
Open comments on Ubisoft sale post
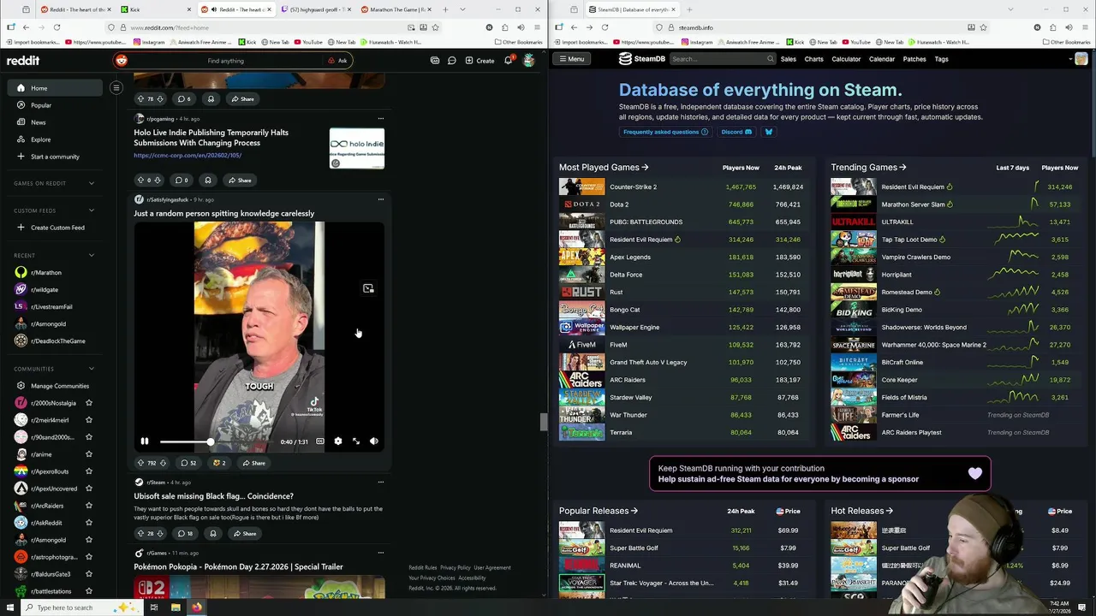[184, 534]
